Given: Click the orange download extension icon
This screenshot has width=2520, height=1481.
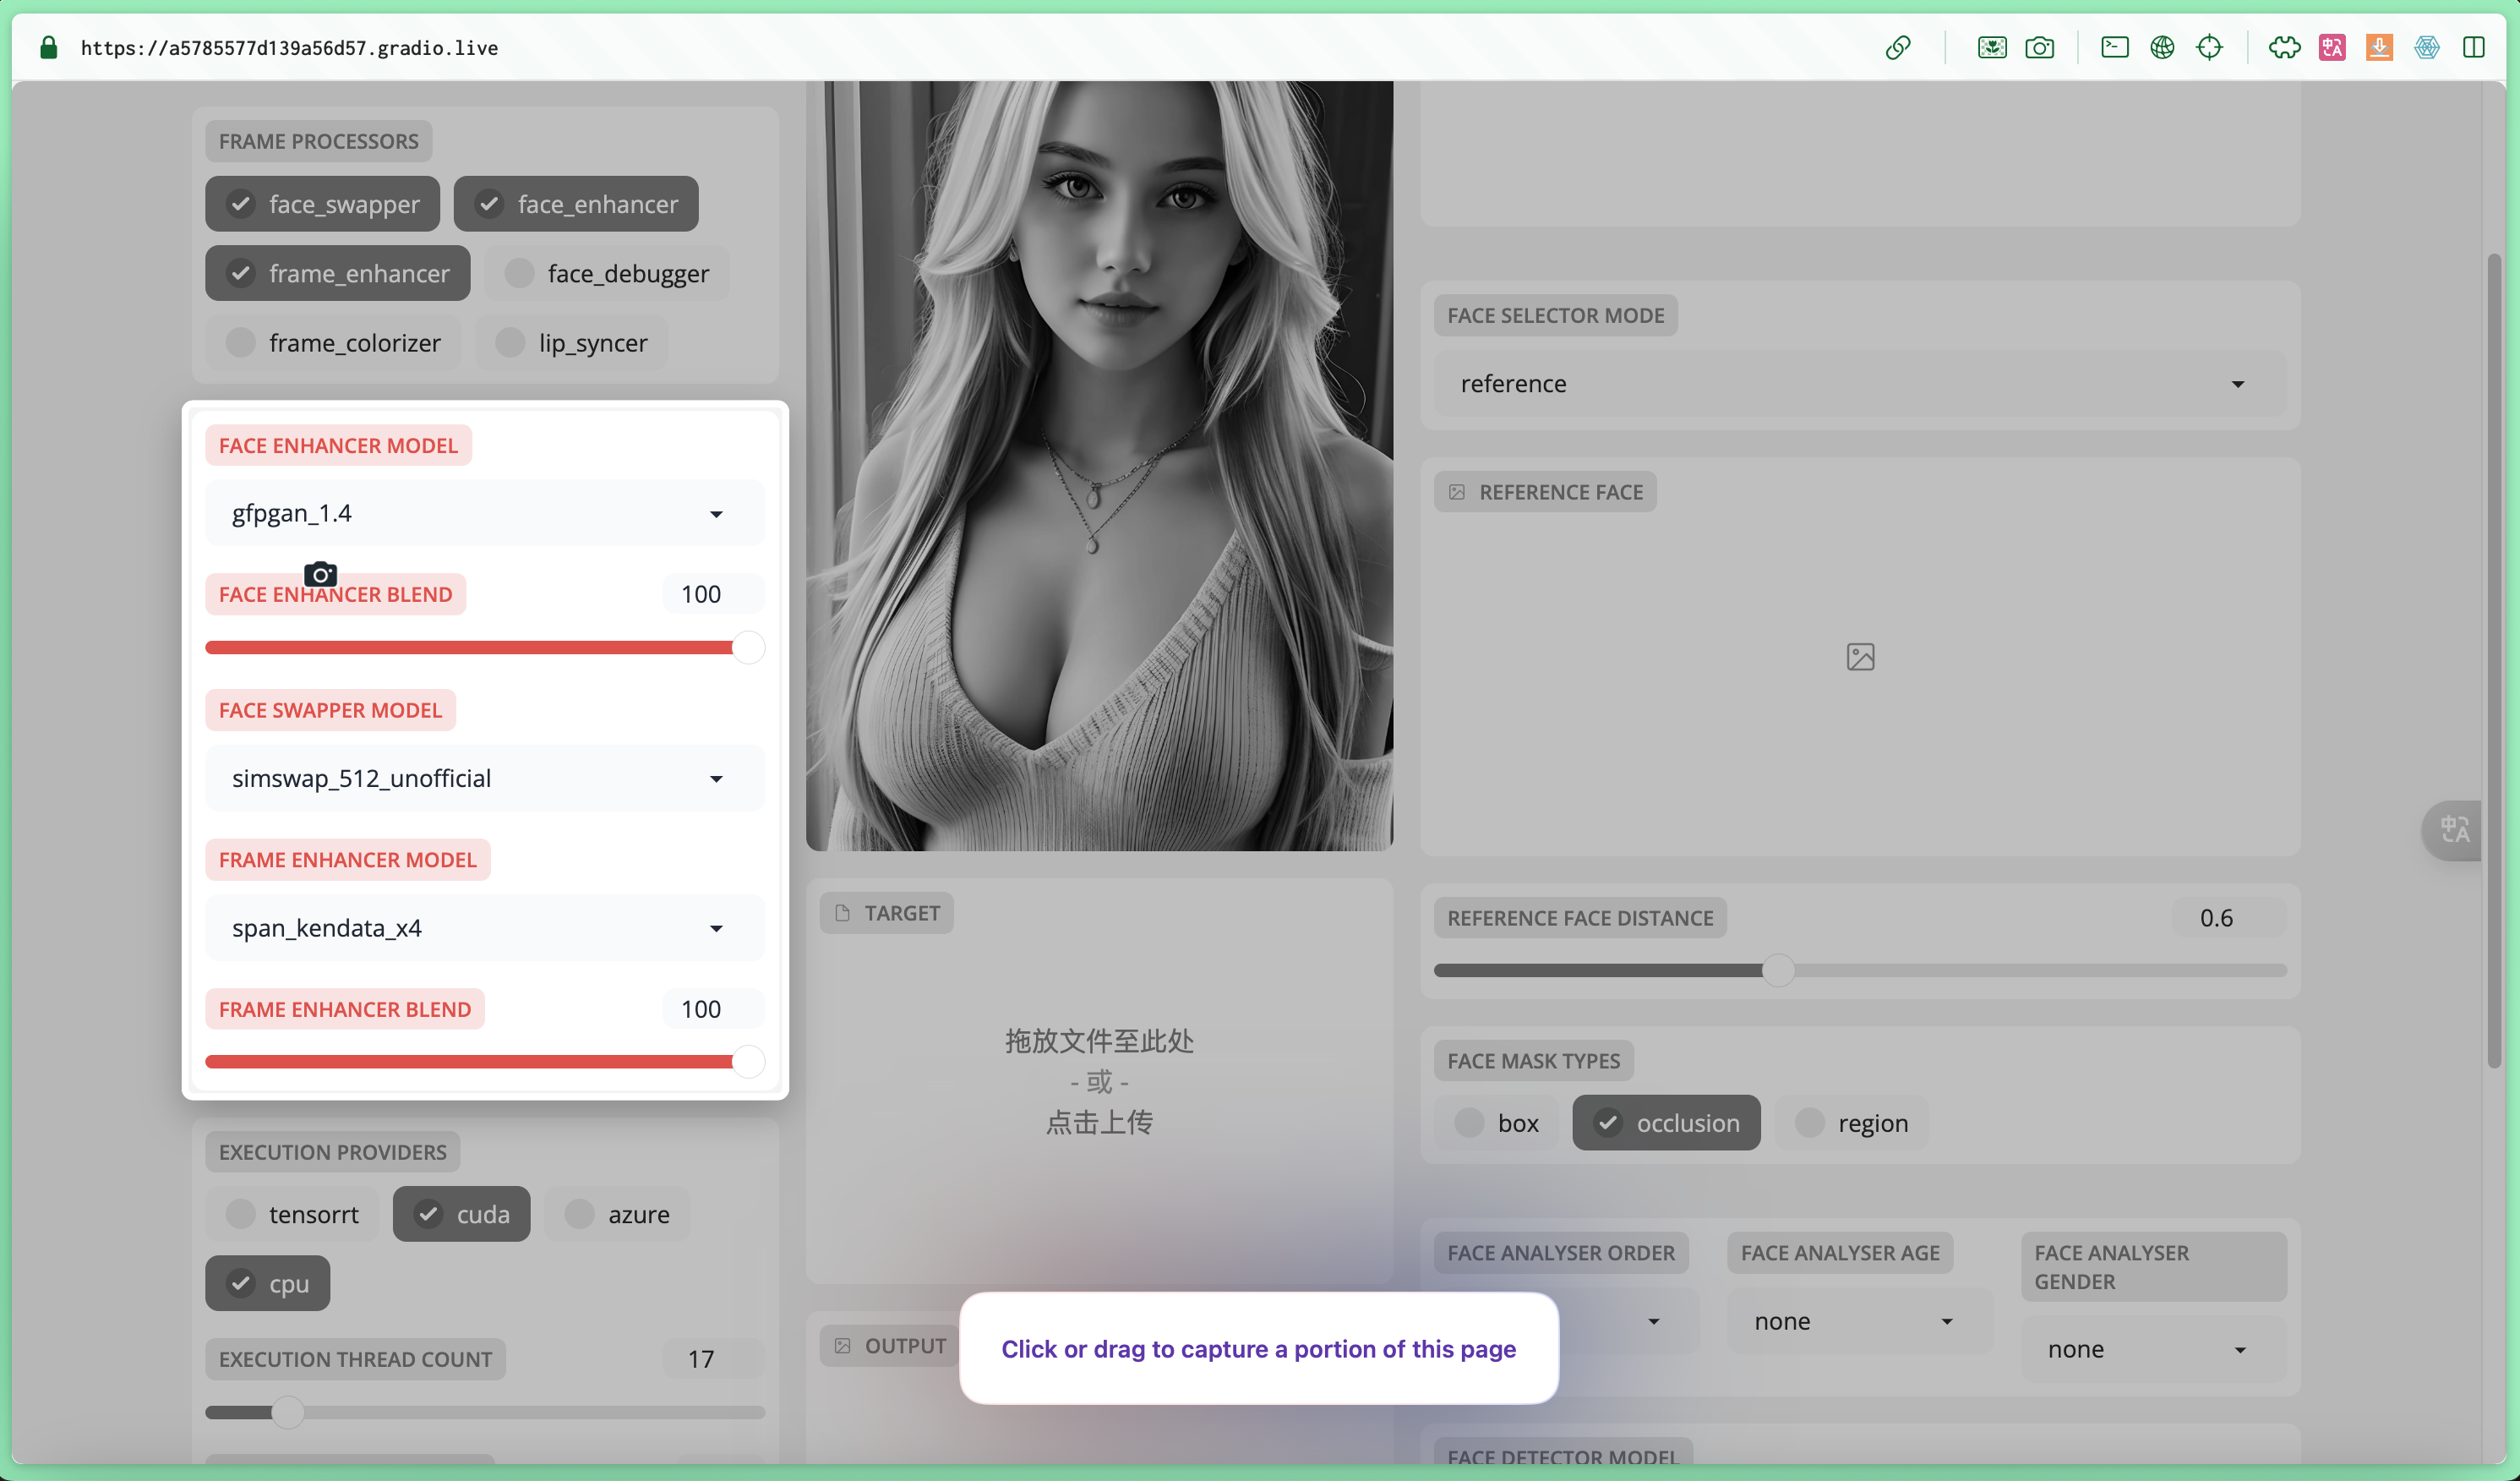Looking at the screenshot, I should point(2379,47).
